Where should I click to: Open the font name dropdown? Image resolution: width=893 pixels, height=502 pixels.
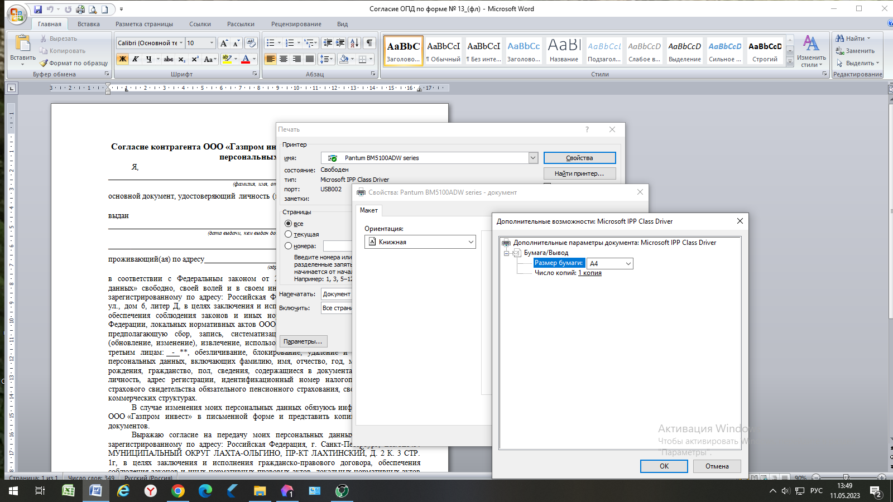[x=181, y=43]
